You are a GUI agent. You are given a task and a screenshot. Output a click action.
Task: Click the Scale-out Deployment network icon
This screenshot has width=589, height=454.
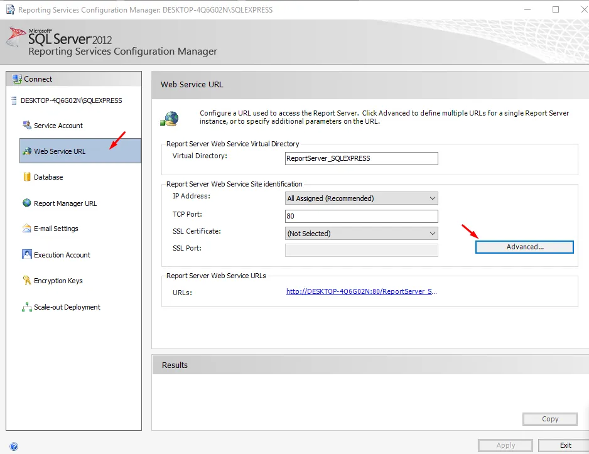[26, 307]
